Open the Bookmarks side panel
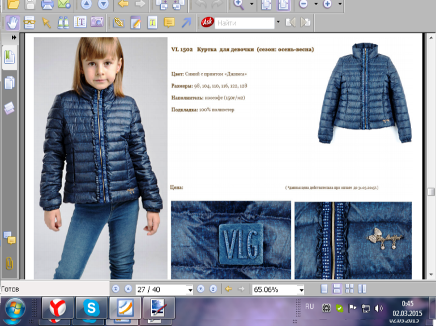This screenshot has height=327, width=436. [10, 57]
